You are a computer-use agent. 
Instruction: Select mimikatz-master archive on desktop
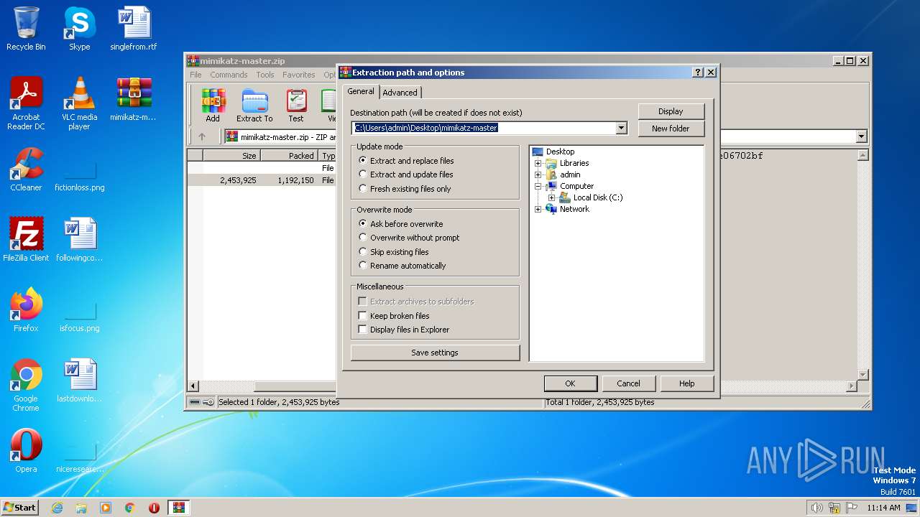coord(134,99)
